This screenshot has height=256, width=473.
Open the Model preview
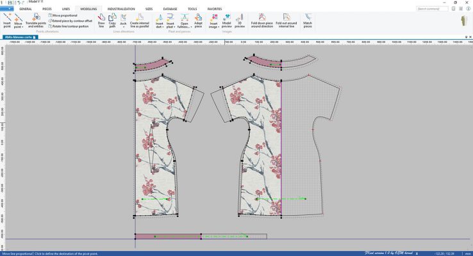[226, 20]
